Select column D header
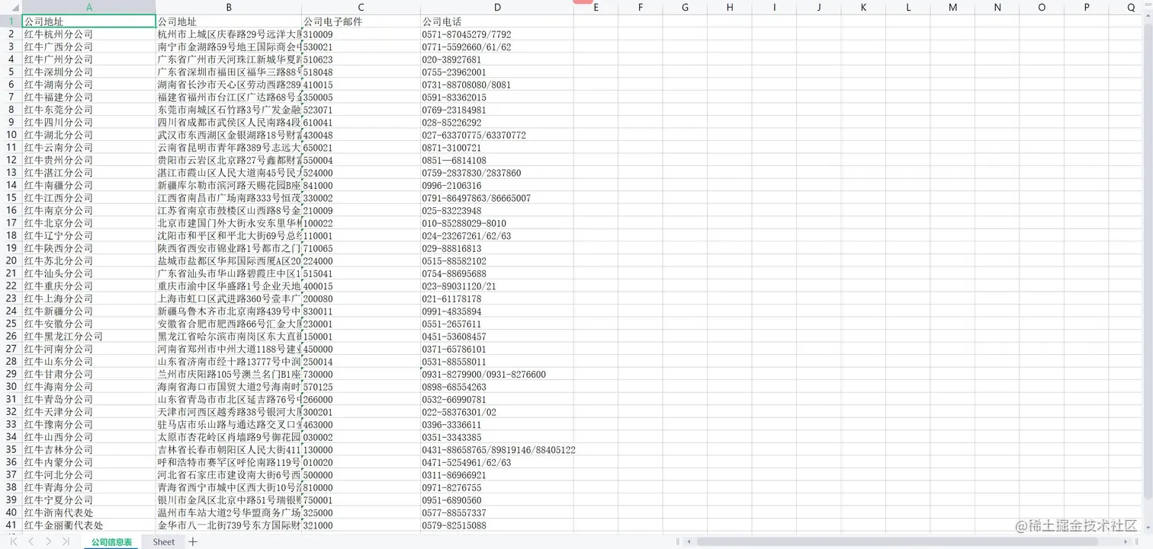Screen dimensions: 1153x549 coord(497,7)
